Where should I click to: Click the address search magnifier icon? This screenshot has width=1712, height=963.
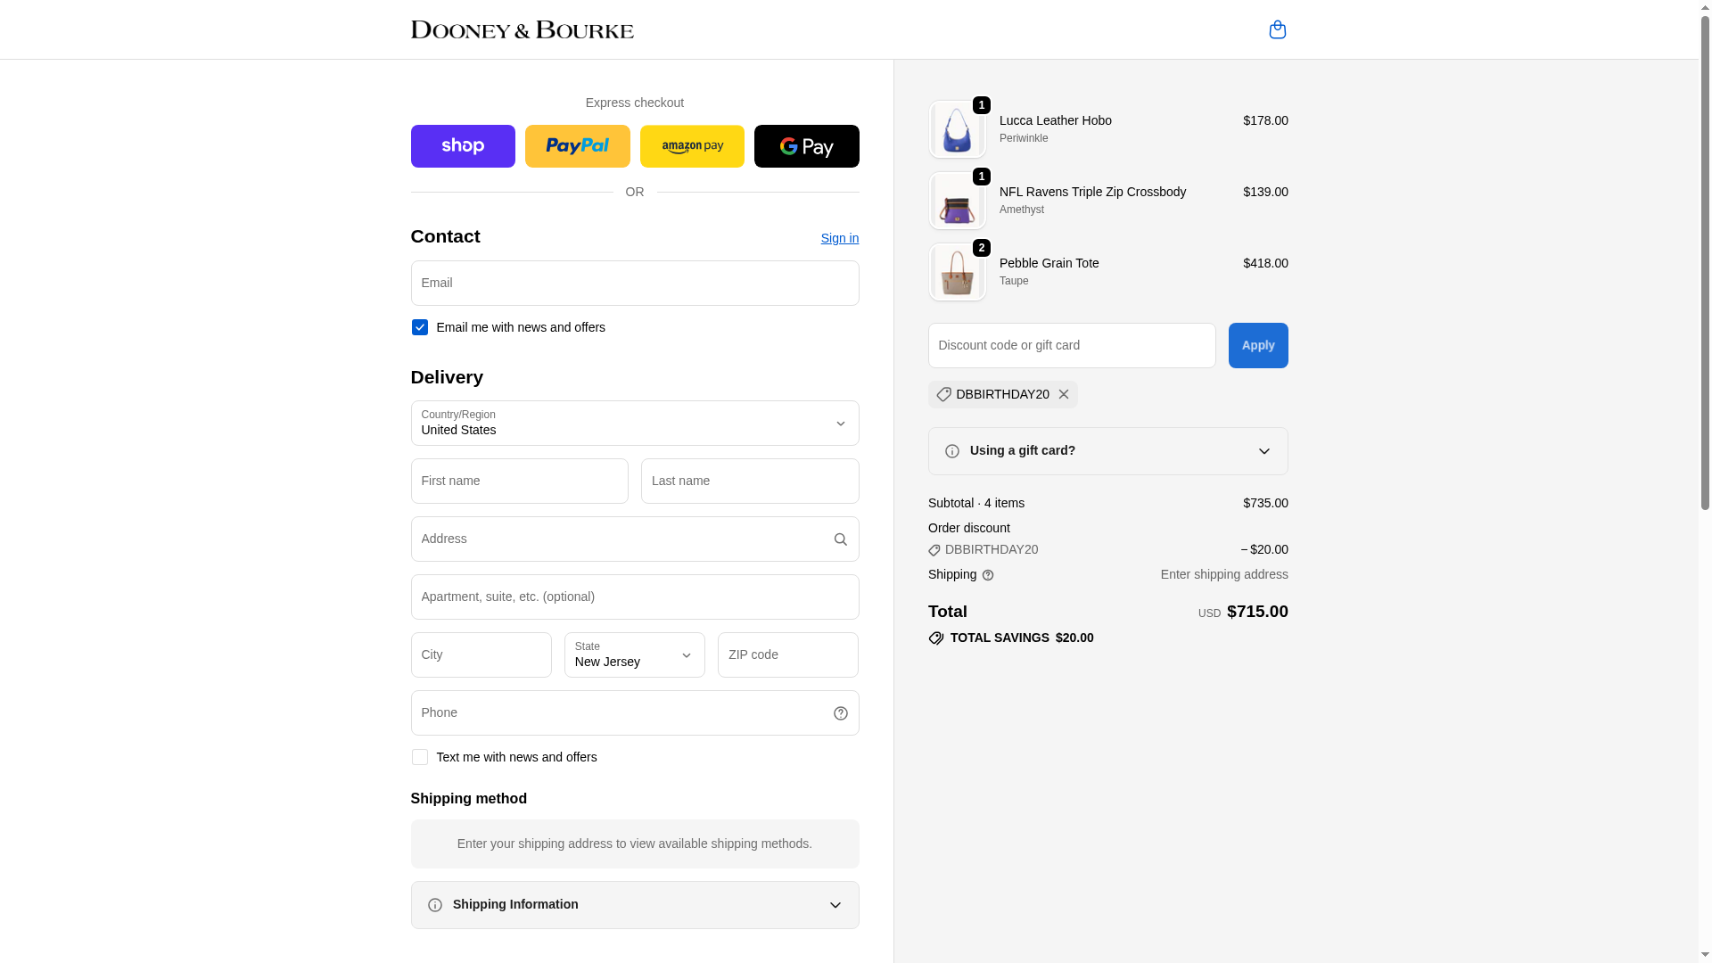pos(840,539)
